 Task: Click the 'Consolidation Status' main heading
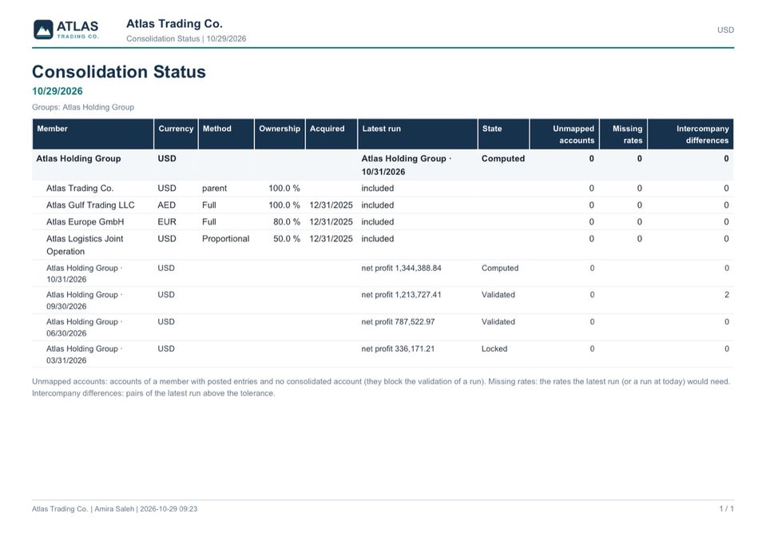click(119, 72)
